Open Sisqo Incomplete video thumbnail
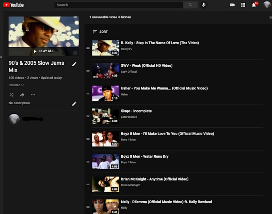 tap(106, 116)
